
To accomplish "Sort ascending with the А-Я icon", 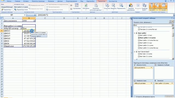I will click(x=71, y=5).
